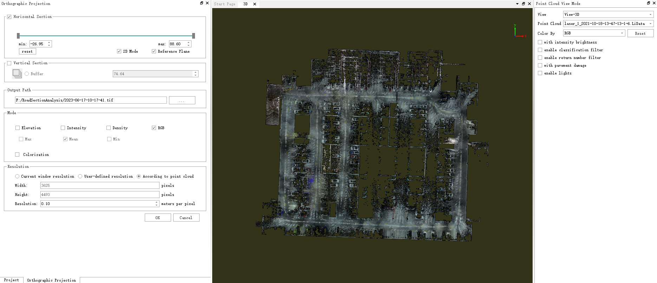This screenshot has width=657, height=283.
Task: Toggle the Max checkbox
Action: click(21, 139)
